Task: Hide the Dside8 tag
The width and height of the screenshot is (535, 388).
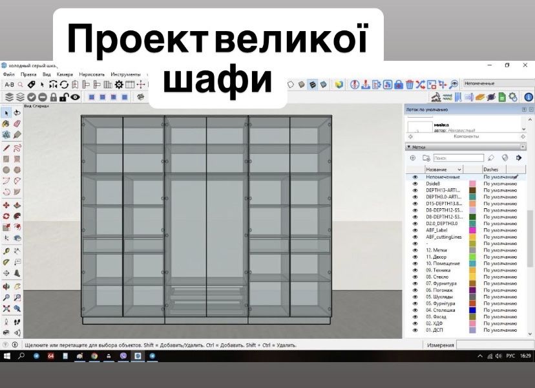Action: pyautogui.click(x=415, y=184)
